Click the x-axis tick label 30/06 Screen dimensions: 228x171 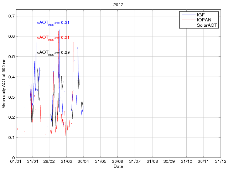(117, 161)
